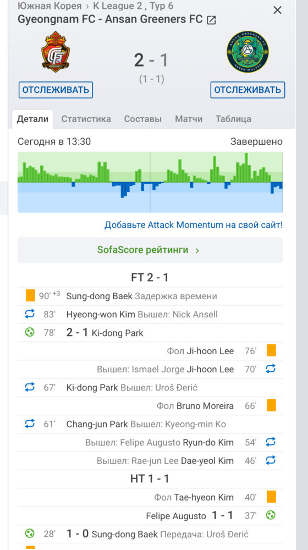Click goal icon at 78' Ki-dong Park

point(30,333)
